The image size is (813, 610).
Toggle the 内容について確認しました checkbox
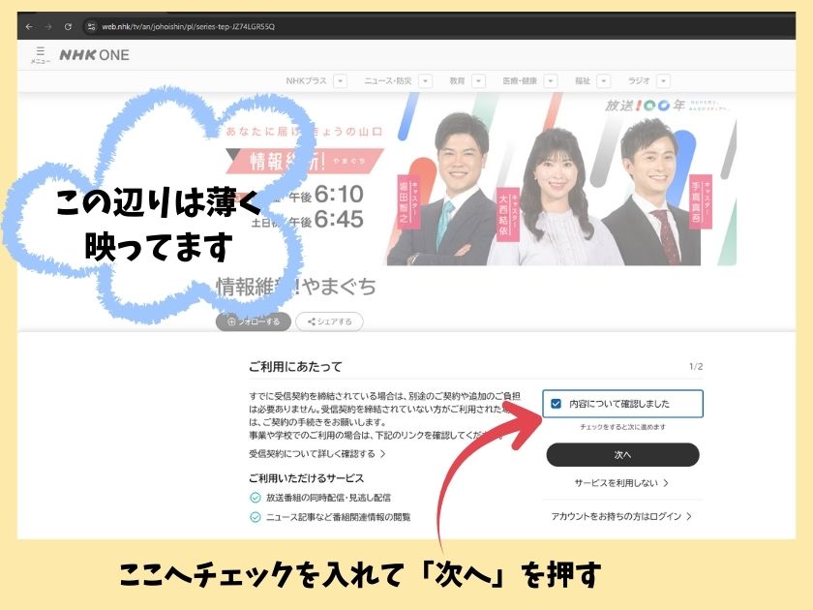coord(556,404)
